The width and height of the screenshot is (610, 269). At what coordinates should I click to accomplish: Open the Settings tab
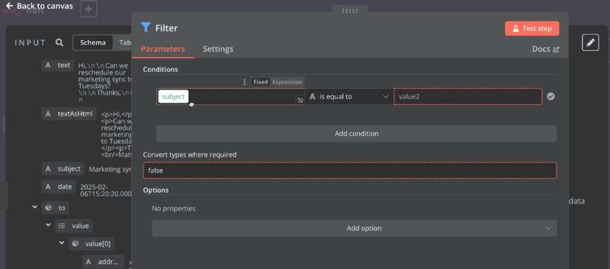click(x=217, y=49)
